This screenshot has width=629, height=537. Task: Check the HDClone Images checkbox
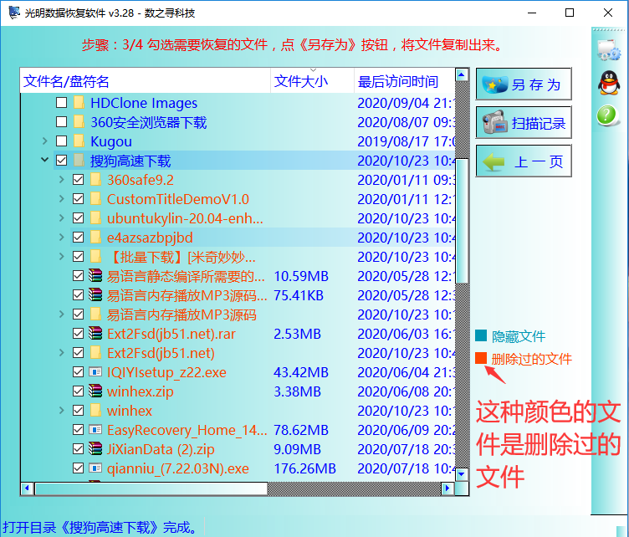(x=61, y=103)
